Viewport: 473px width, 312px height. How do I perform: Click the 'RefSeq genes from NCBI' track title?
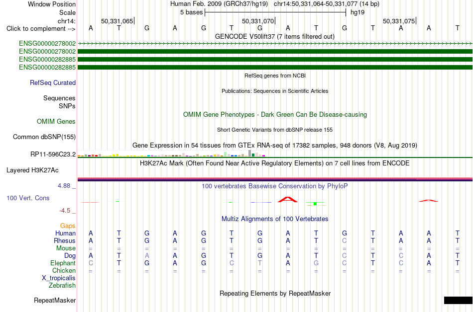[275, 76]
